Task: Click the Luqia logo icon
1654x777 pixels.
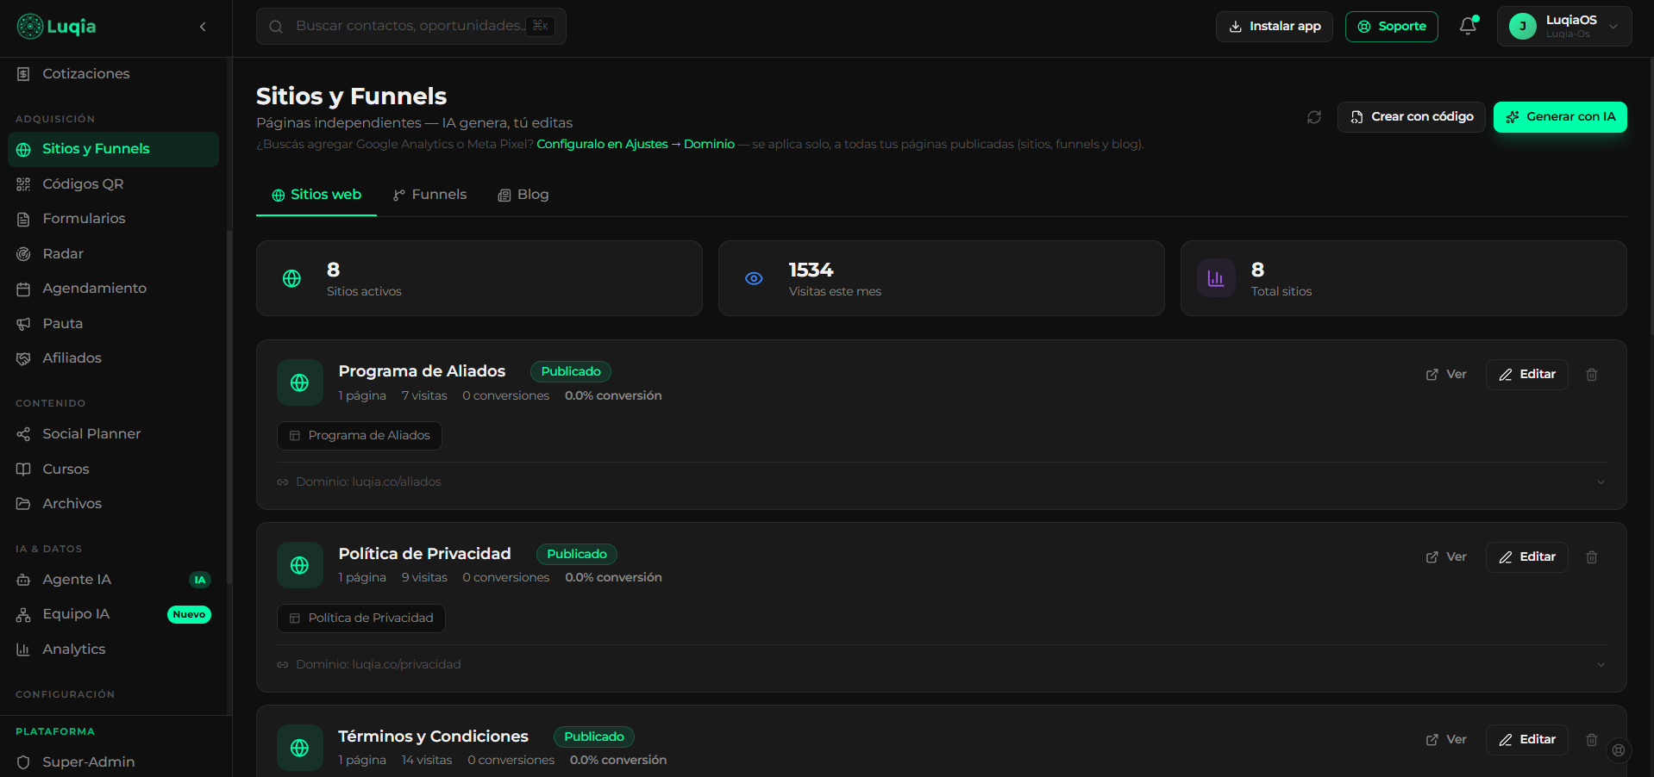Action: pos(30,27)
